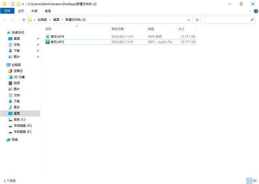Open 本地磁盘 (D:) drive
This screenshot has height=184, width=259.
[x=23, y=125]
